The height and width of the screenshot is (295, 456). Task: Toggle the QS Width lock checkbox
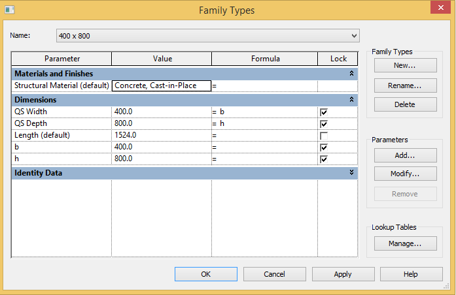(324, 112)
